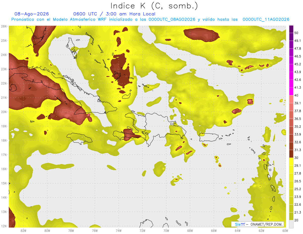
Task: Click the colorbar value '25.2'
Action: click(x=298, y=189)
